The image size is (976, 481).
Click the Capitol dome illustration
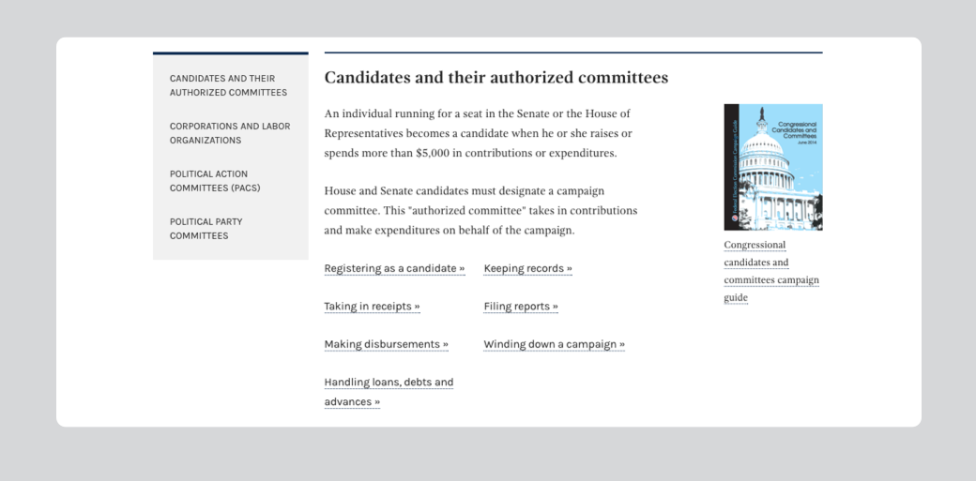763,144
